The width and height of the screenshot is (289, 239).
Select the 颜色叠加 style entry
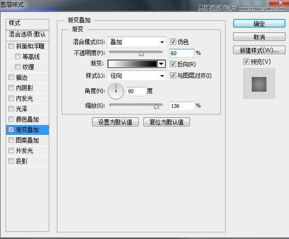pos(27,119)
